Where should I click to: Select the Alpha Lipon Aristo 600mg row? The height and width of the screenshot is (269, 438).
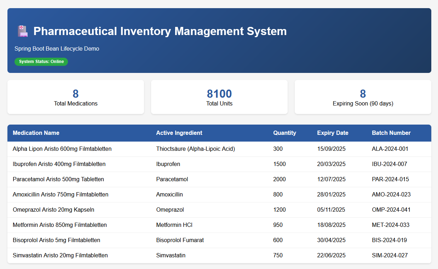tap(62, 149)
